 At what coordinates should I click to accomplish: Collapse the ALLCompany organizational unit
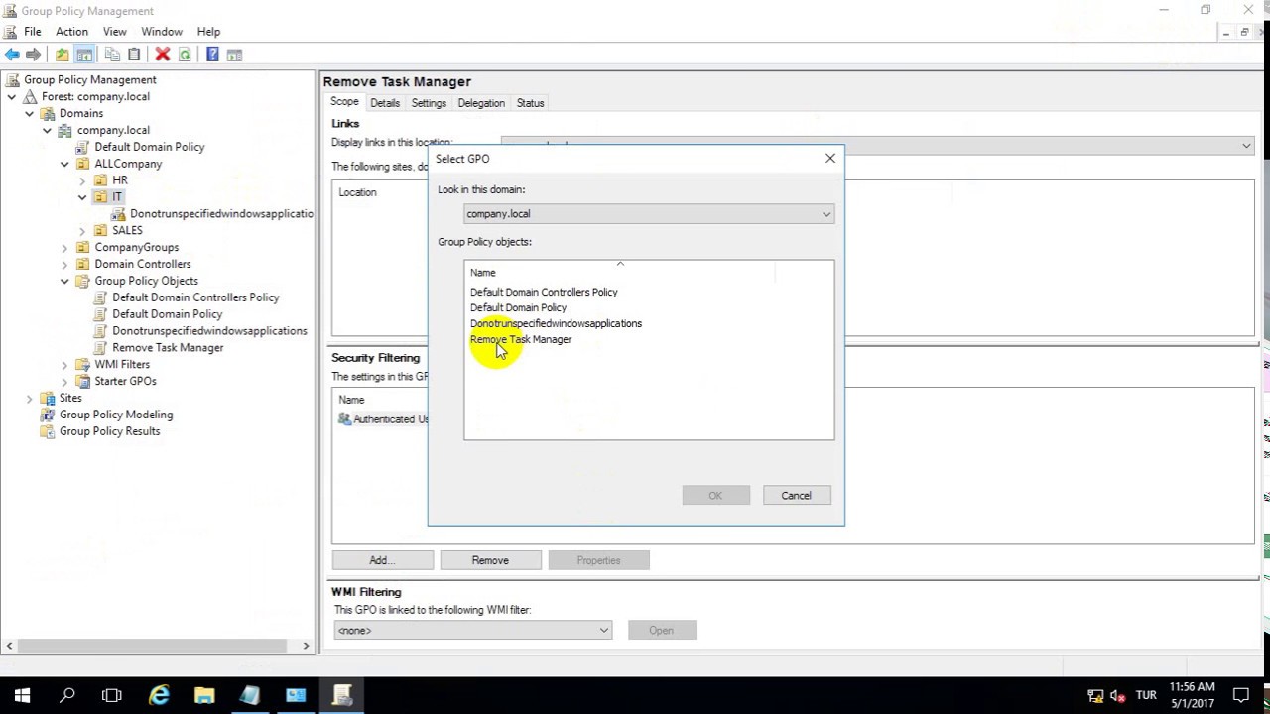(x=65, y=164)
